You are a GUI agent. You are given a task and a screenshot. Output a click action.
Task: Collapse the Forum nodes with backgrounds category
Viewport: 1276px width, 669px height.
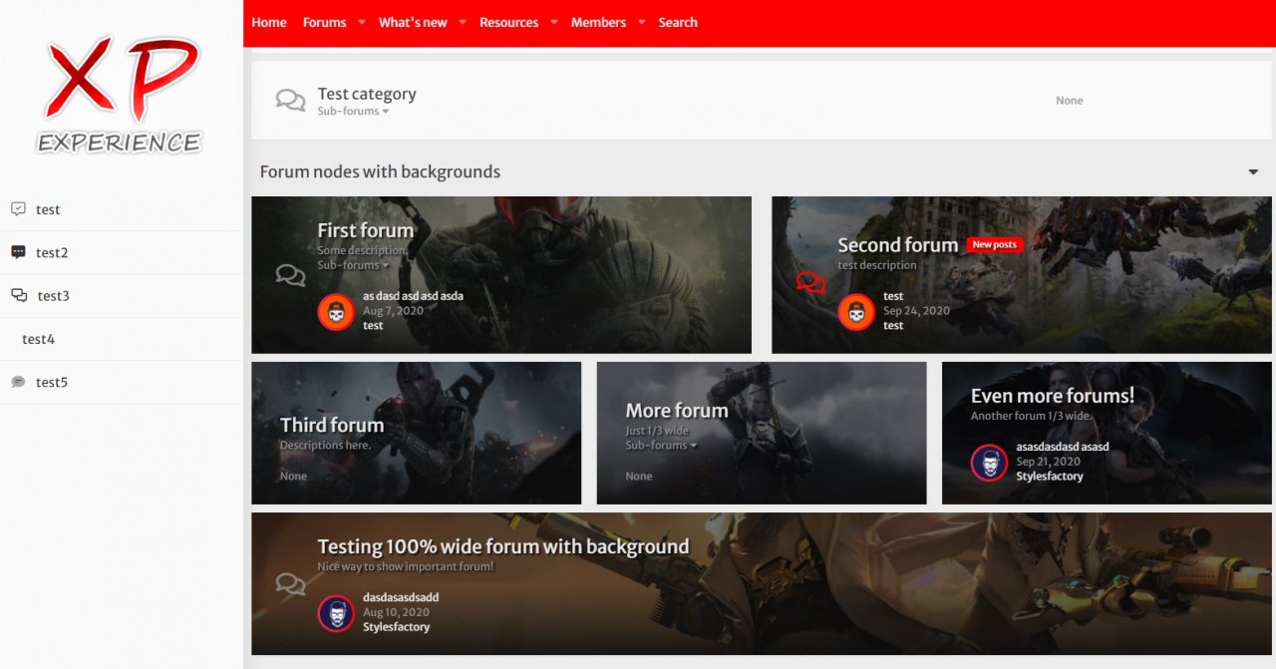[1253, 172]
